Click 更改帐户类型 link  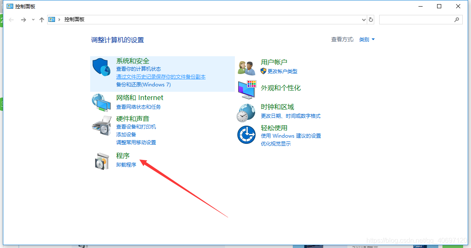pyautogui.click(x=282, y=72)
